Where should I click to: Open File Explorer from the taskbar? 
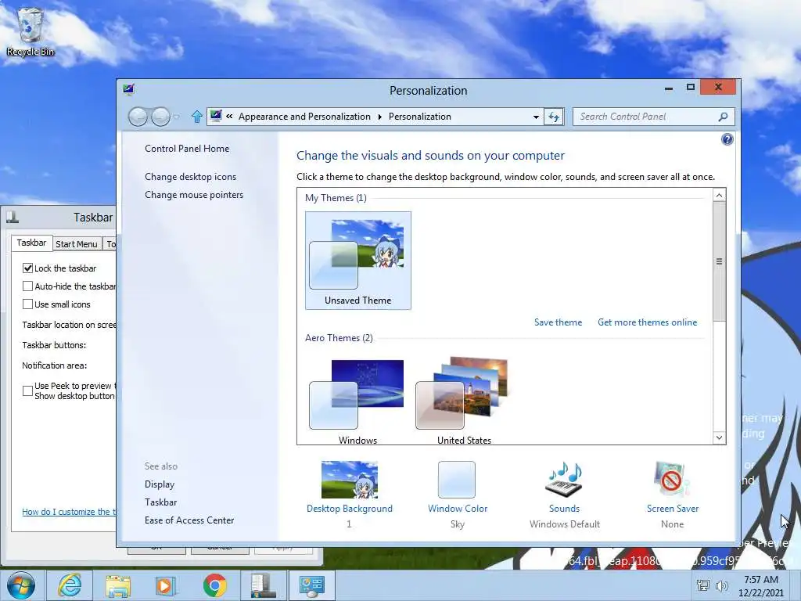pyautogui.click(x=118, y=585)
